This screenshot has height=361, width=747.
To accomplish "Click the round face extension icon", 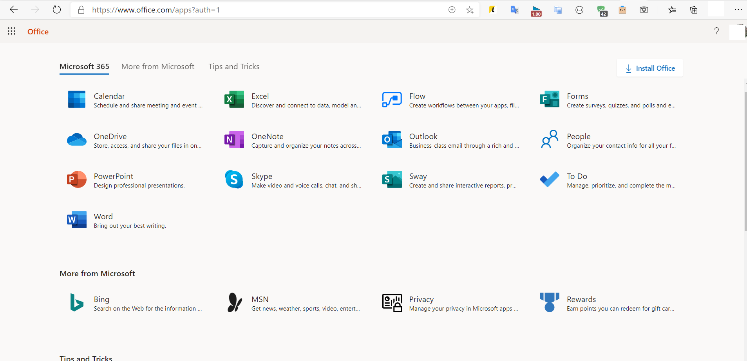I will [x=579, y=10].
